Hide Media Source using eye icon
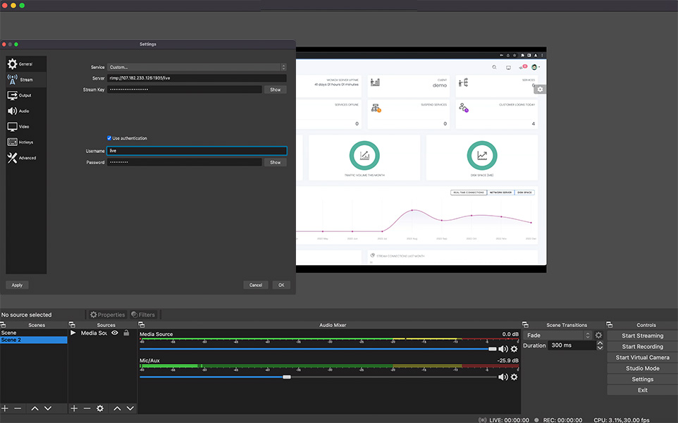The image size is (678, 423). [115, 333]
